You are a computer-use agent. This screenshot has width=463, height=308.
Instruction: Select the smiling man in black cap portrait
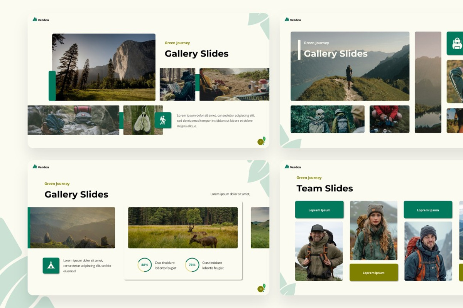[x=319, y=251]
